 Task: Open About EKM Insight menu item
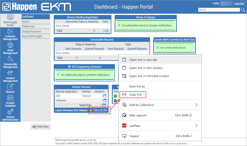(36, 36)
